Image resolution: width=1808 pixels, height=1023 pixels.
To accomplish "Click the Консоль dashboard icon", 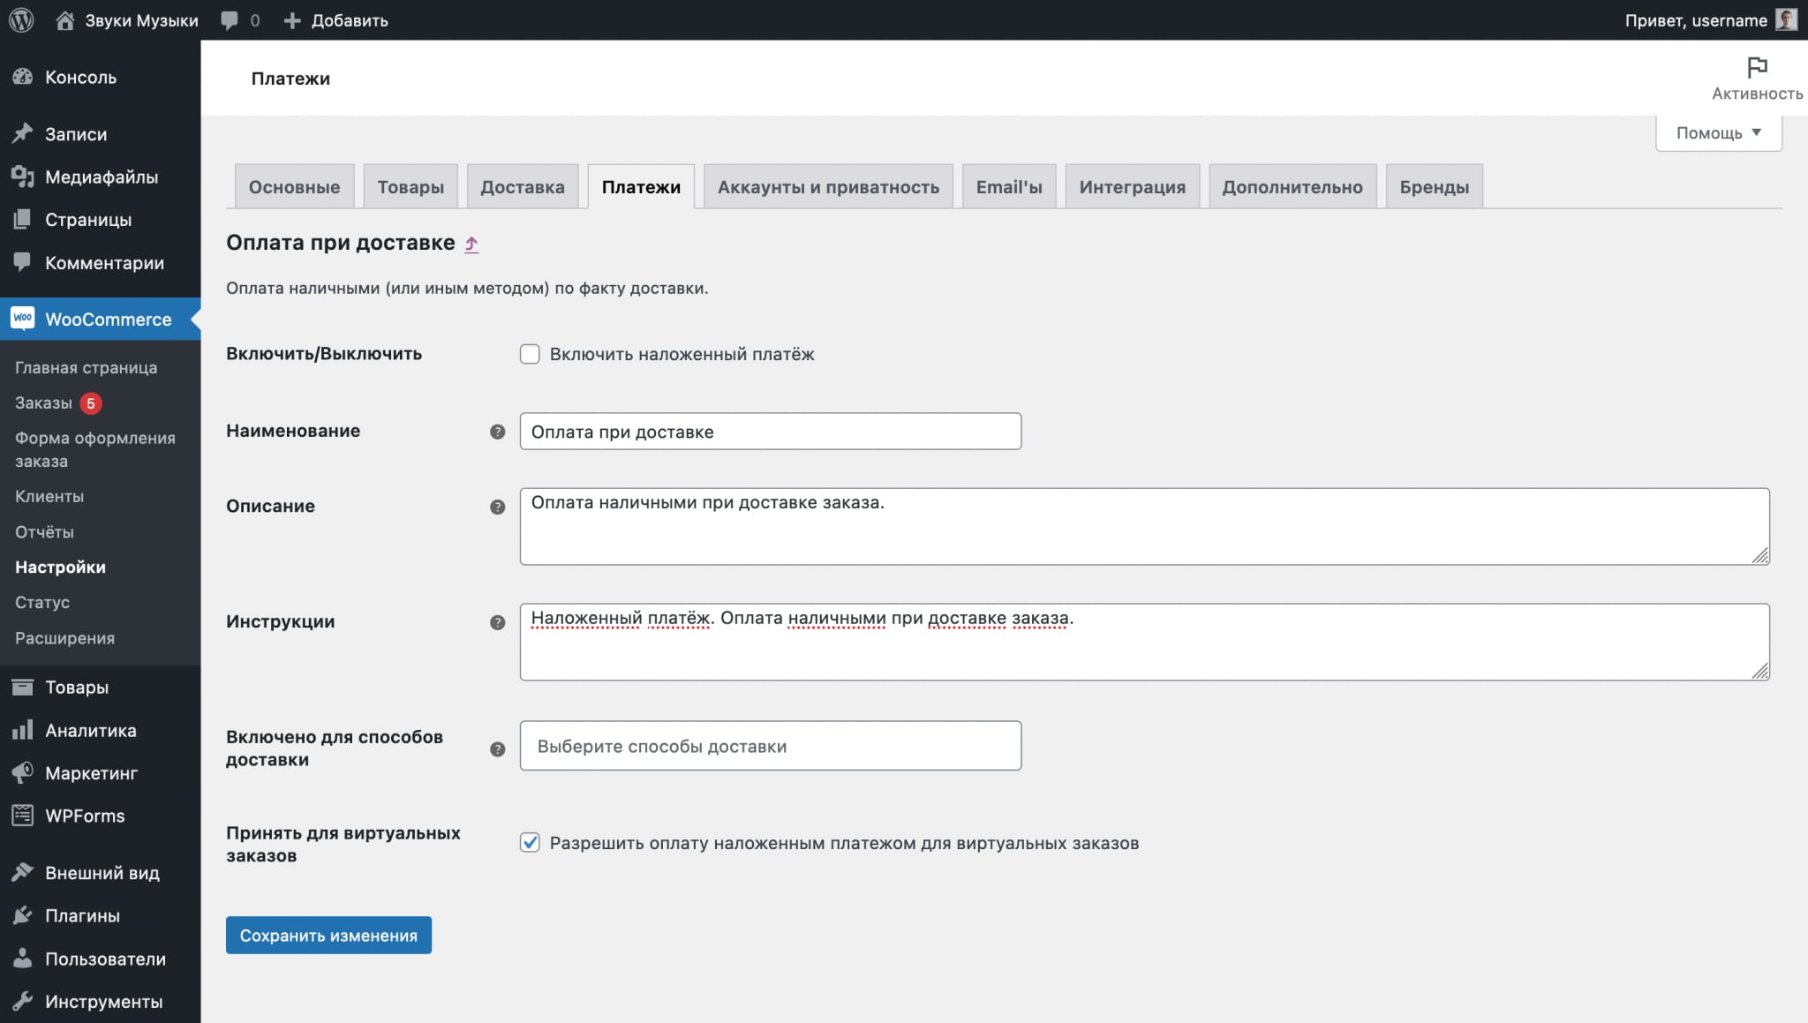I will 23,77.
